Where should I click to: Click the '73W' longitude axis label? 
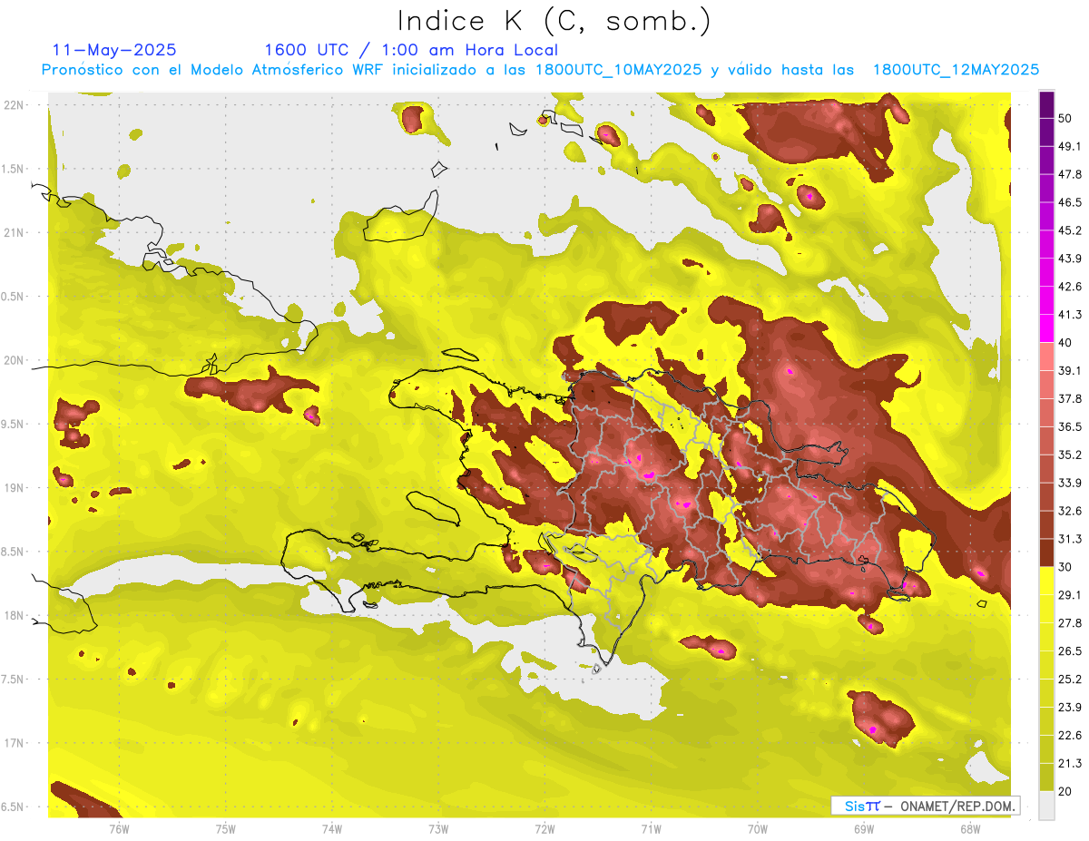point(438,830)
